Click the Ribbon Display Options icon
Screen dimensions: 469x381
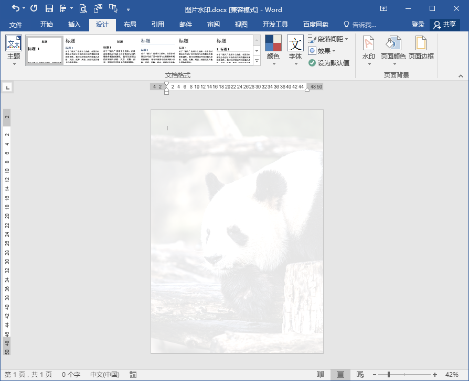coord(384,9)
